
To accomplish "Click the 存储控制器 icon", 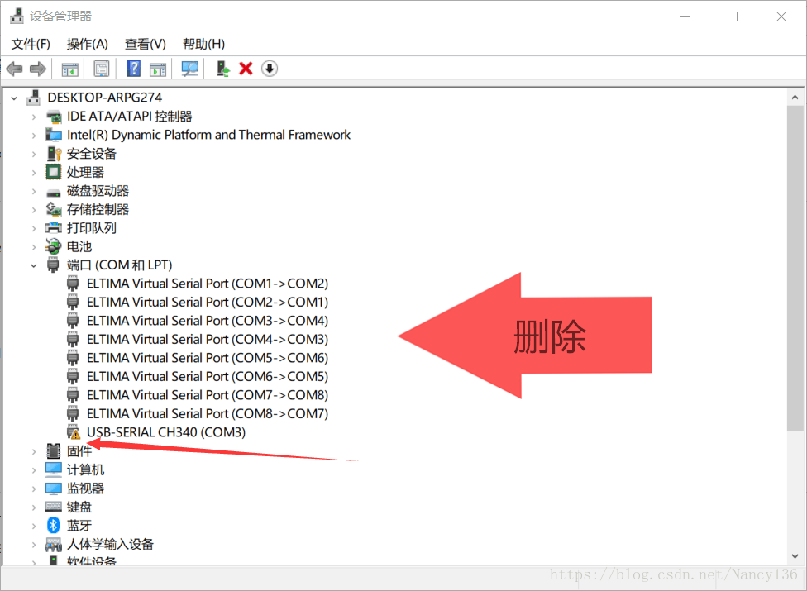I will coord(54,209).
